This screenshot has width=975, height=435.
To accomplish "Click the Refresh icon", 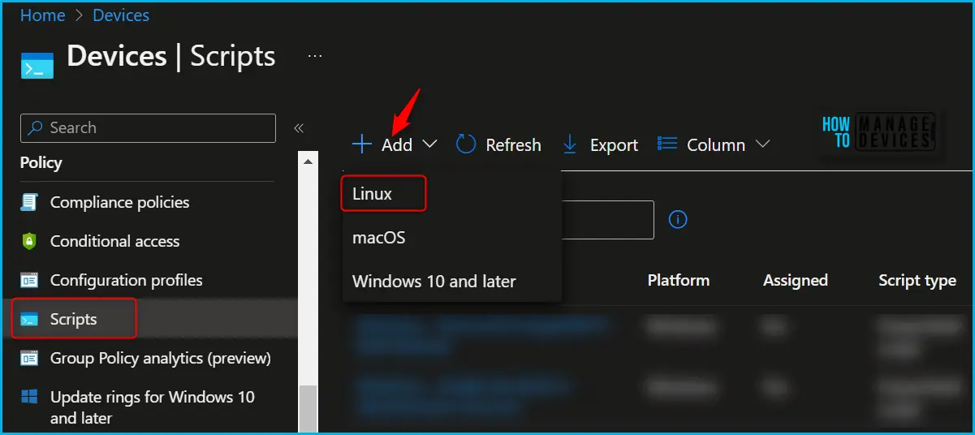I will [466, 144].
